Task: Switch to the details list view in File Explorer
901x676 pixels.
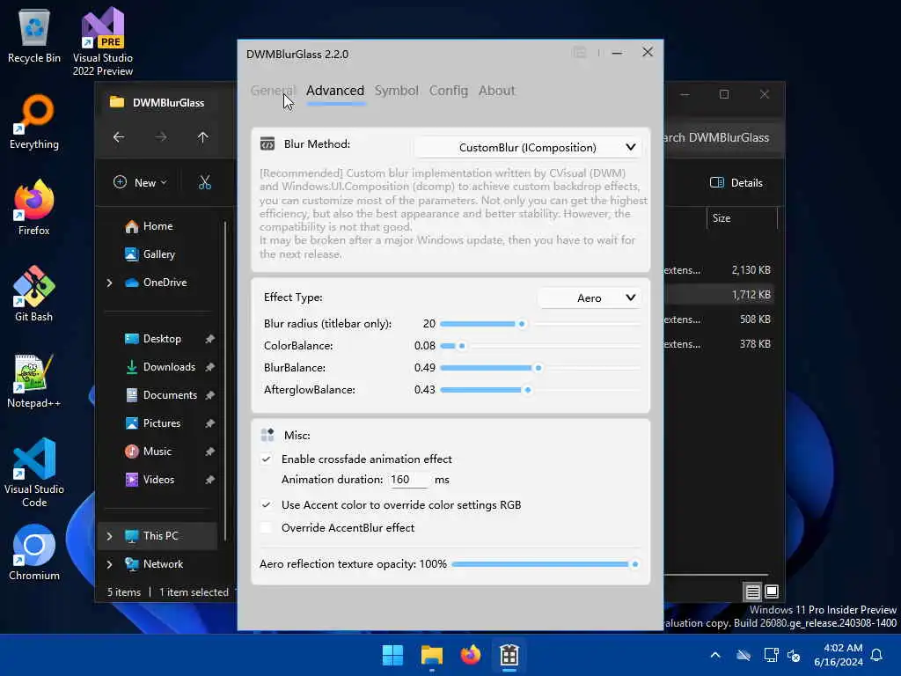Action: pos(753,591)
